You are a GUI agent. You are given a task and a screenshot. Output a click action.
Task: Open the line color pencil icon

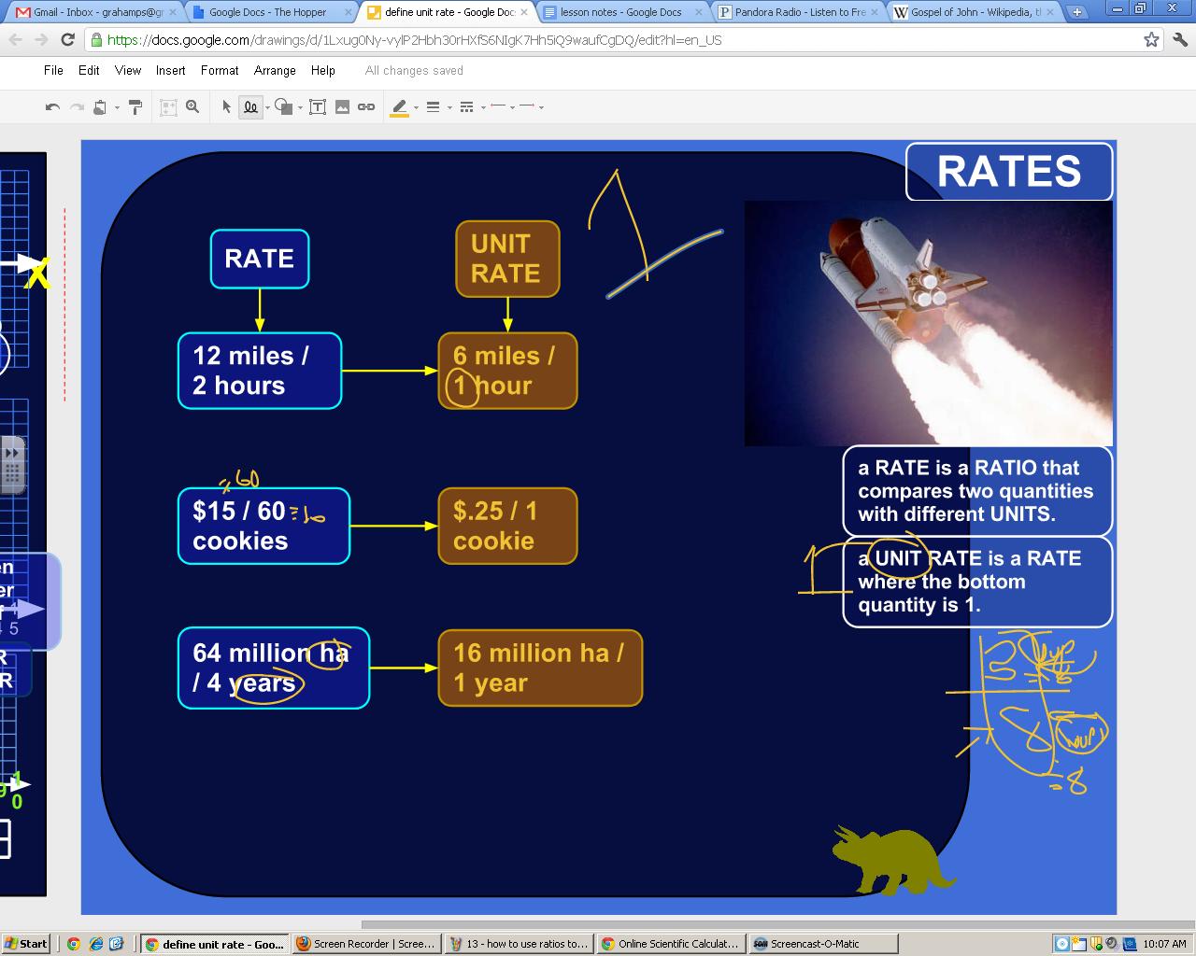399,107
